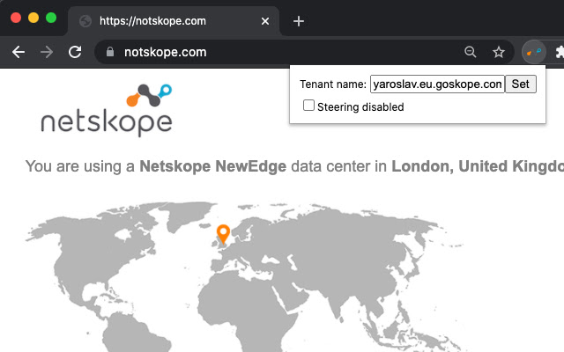Reload the notskope.com page
The image size is (564, 352).
pos(75,52)
